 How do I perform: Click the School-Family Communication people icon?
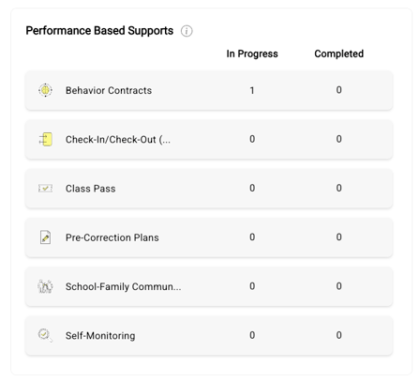click(45, 286)
